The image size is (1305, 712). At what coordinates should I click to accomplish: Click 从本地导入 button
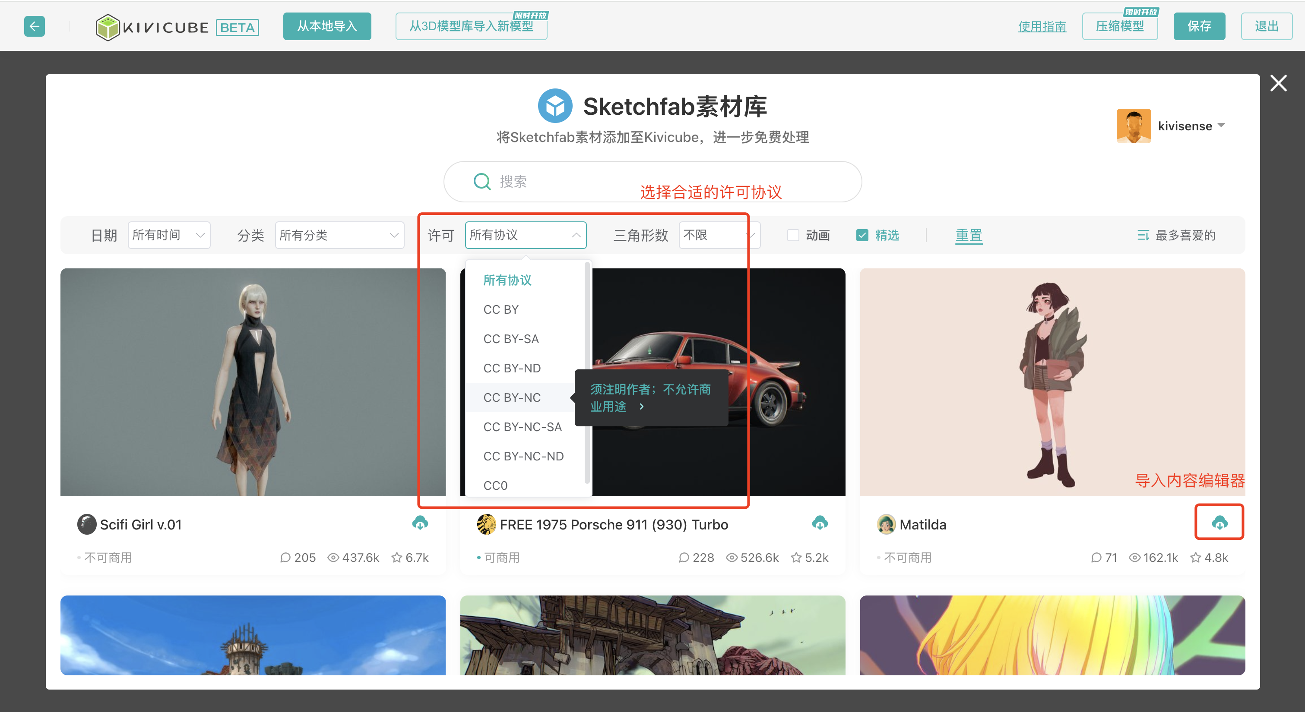tap(327, 26)
